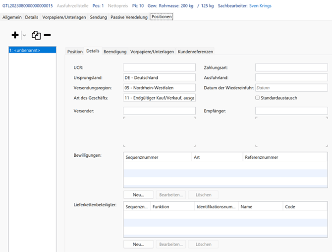Select the Details sub-tab of position
Image resolution: width=332 pixels, height=252 pixels.
point(93,51)
